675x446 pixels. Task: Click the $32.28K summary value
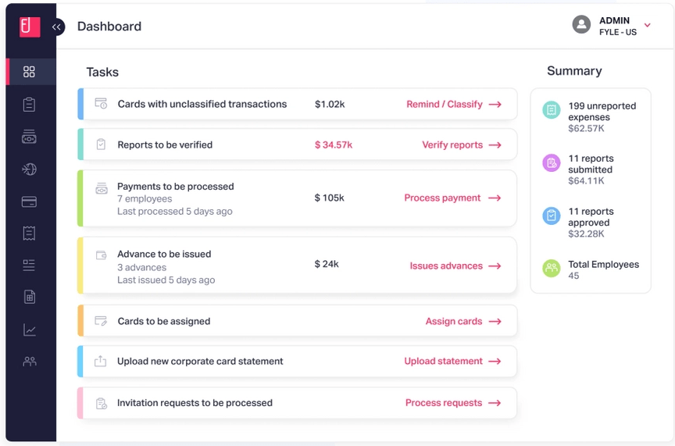pos(586,234)
